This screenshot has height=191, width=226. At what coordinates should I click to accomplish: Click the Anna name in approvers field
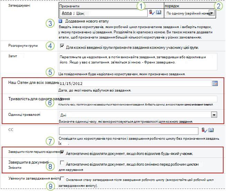point(67,13)
